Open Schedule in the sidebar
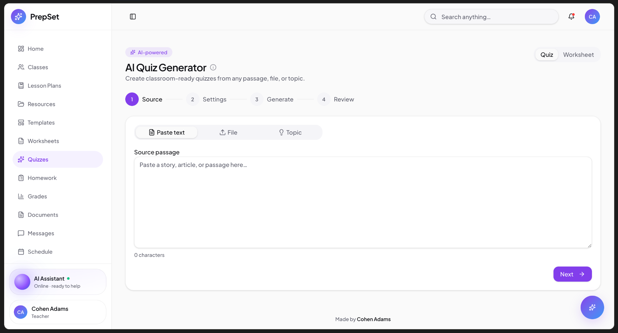 [x=58, y=252]
